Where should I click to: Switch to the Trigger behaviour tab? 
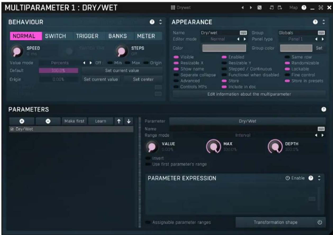pyautogui.click(x=87, y=36)
